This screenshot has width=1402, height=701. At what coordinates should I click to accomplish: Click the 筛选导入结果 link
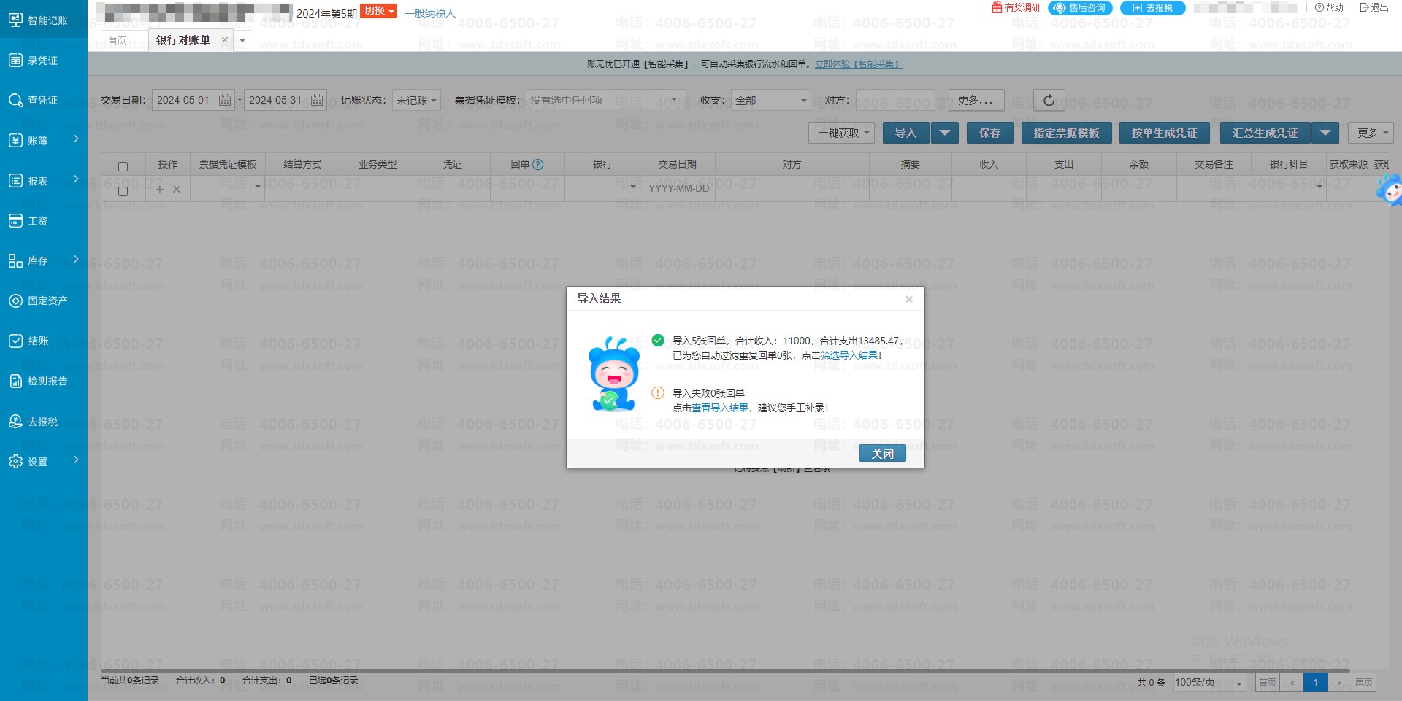point(849,356)
